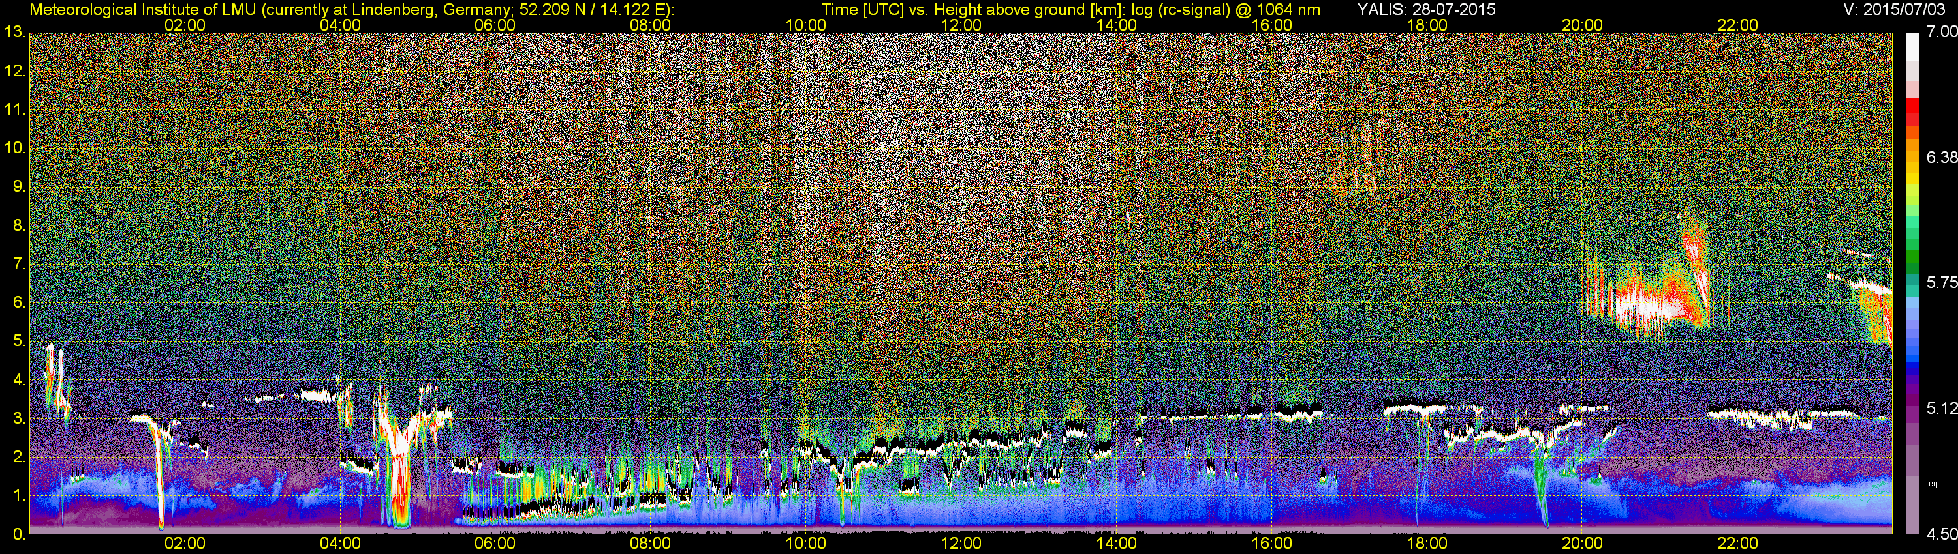Image resolution: width=1958 pixels, height=554 pixels.
Task: Click the 20:00 label on bottom time axis
Action: click(1583, 544)
